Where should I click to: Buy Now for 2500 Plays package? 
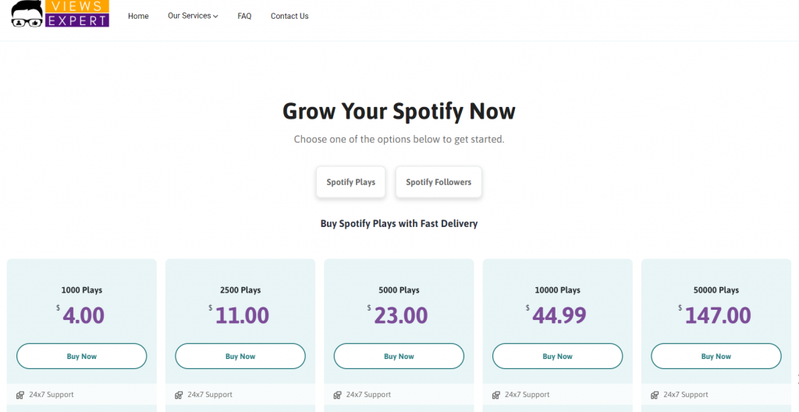click(240, 356)
